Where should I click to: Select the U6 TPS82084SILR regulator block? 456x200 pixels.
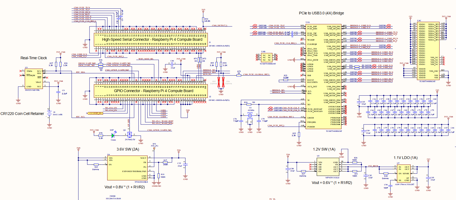pyautogui.click(x=127, y=168)
